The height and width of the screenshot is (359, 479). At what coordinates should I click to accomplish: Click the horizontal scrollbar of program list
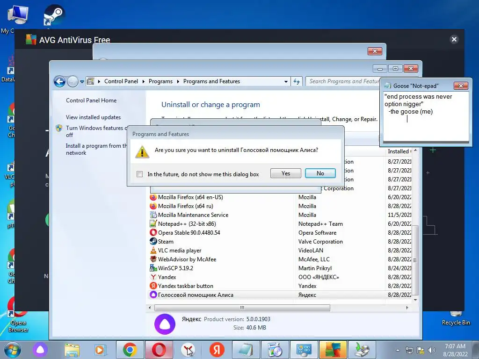(242, 308)
